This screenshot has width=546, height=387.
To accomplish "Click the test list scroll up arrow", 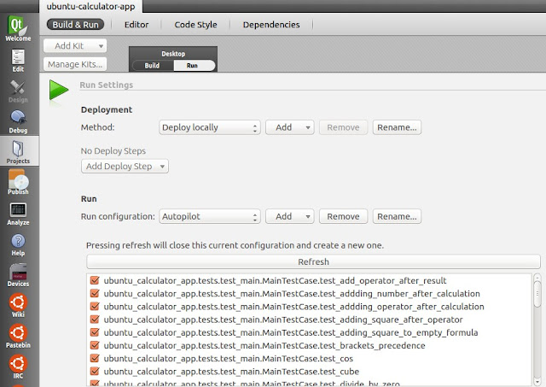I will point(537,278).
